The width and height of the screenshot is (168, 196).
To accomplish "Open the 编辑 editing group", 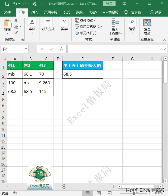I will (132, 26).
